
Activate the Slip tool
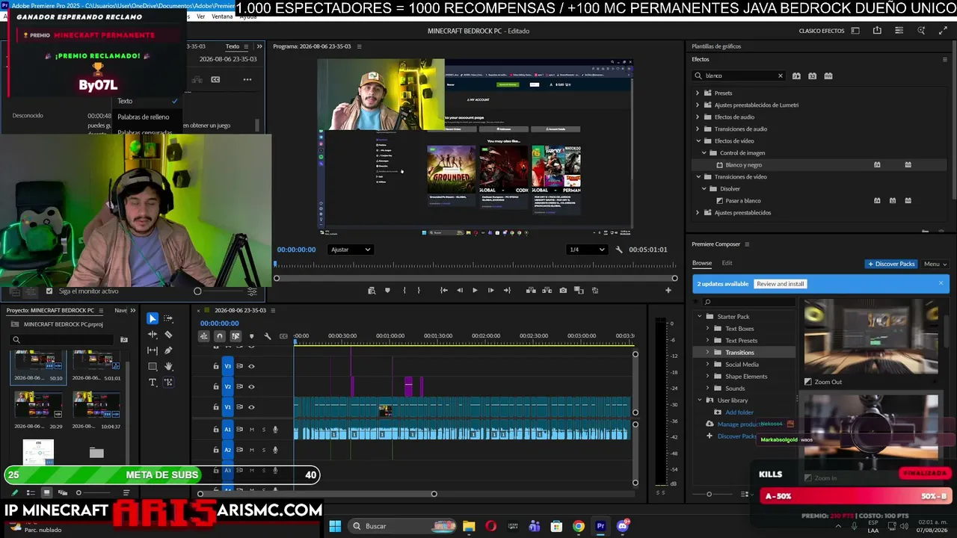click(153, 350)
